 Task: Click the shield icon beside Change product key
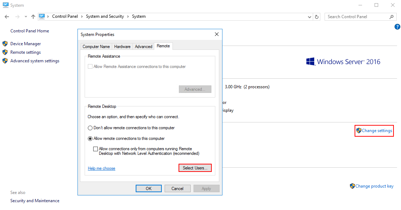352,186
